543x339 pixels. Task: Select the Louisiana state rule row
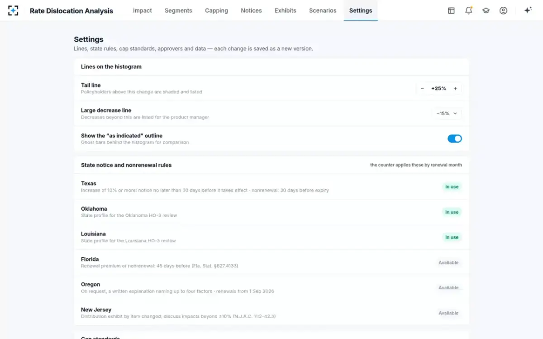coord(271,237)
